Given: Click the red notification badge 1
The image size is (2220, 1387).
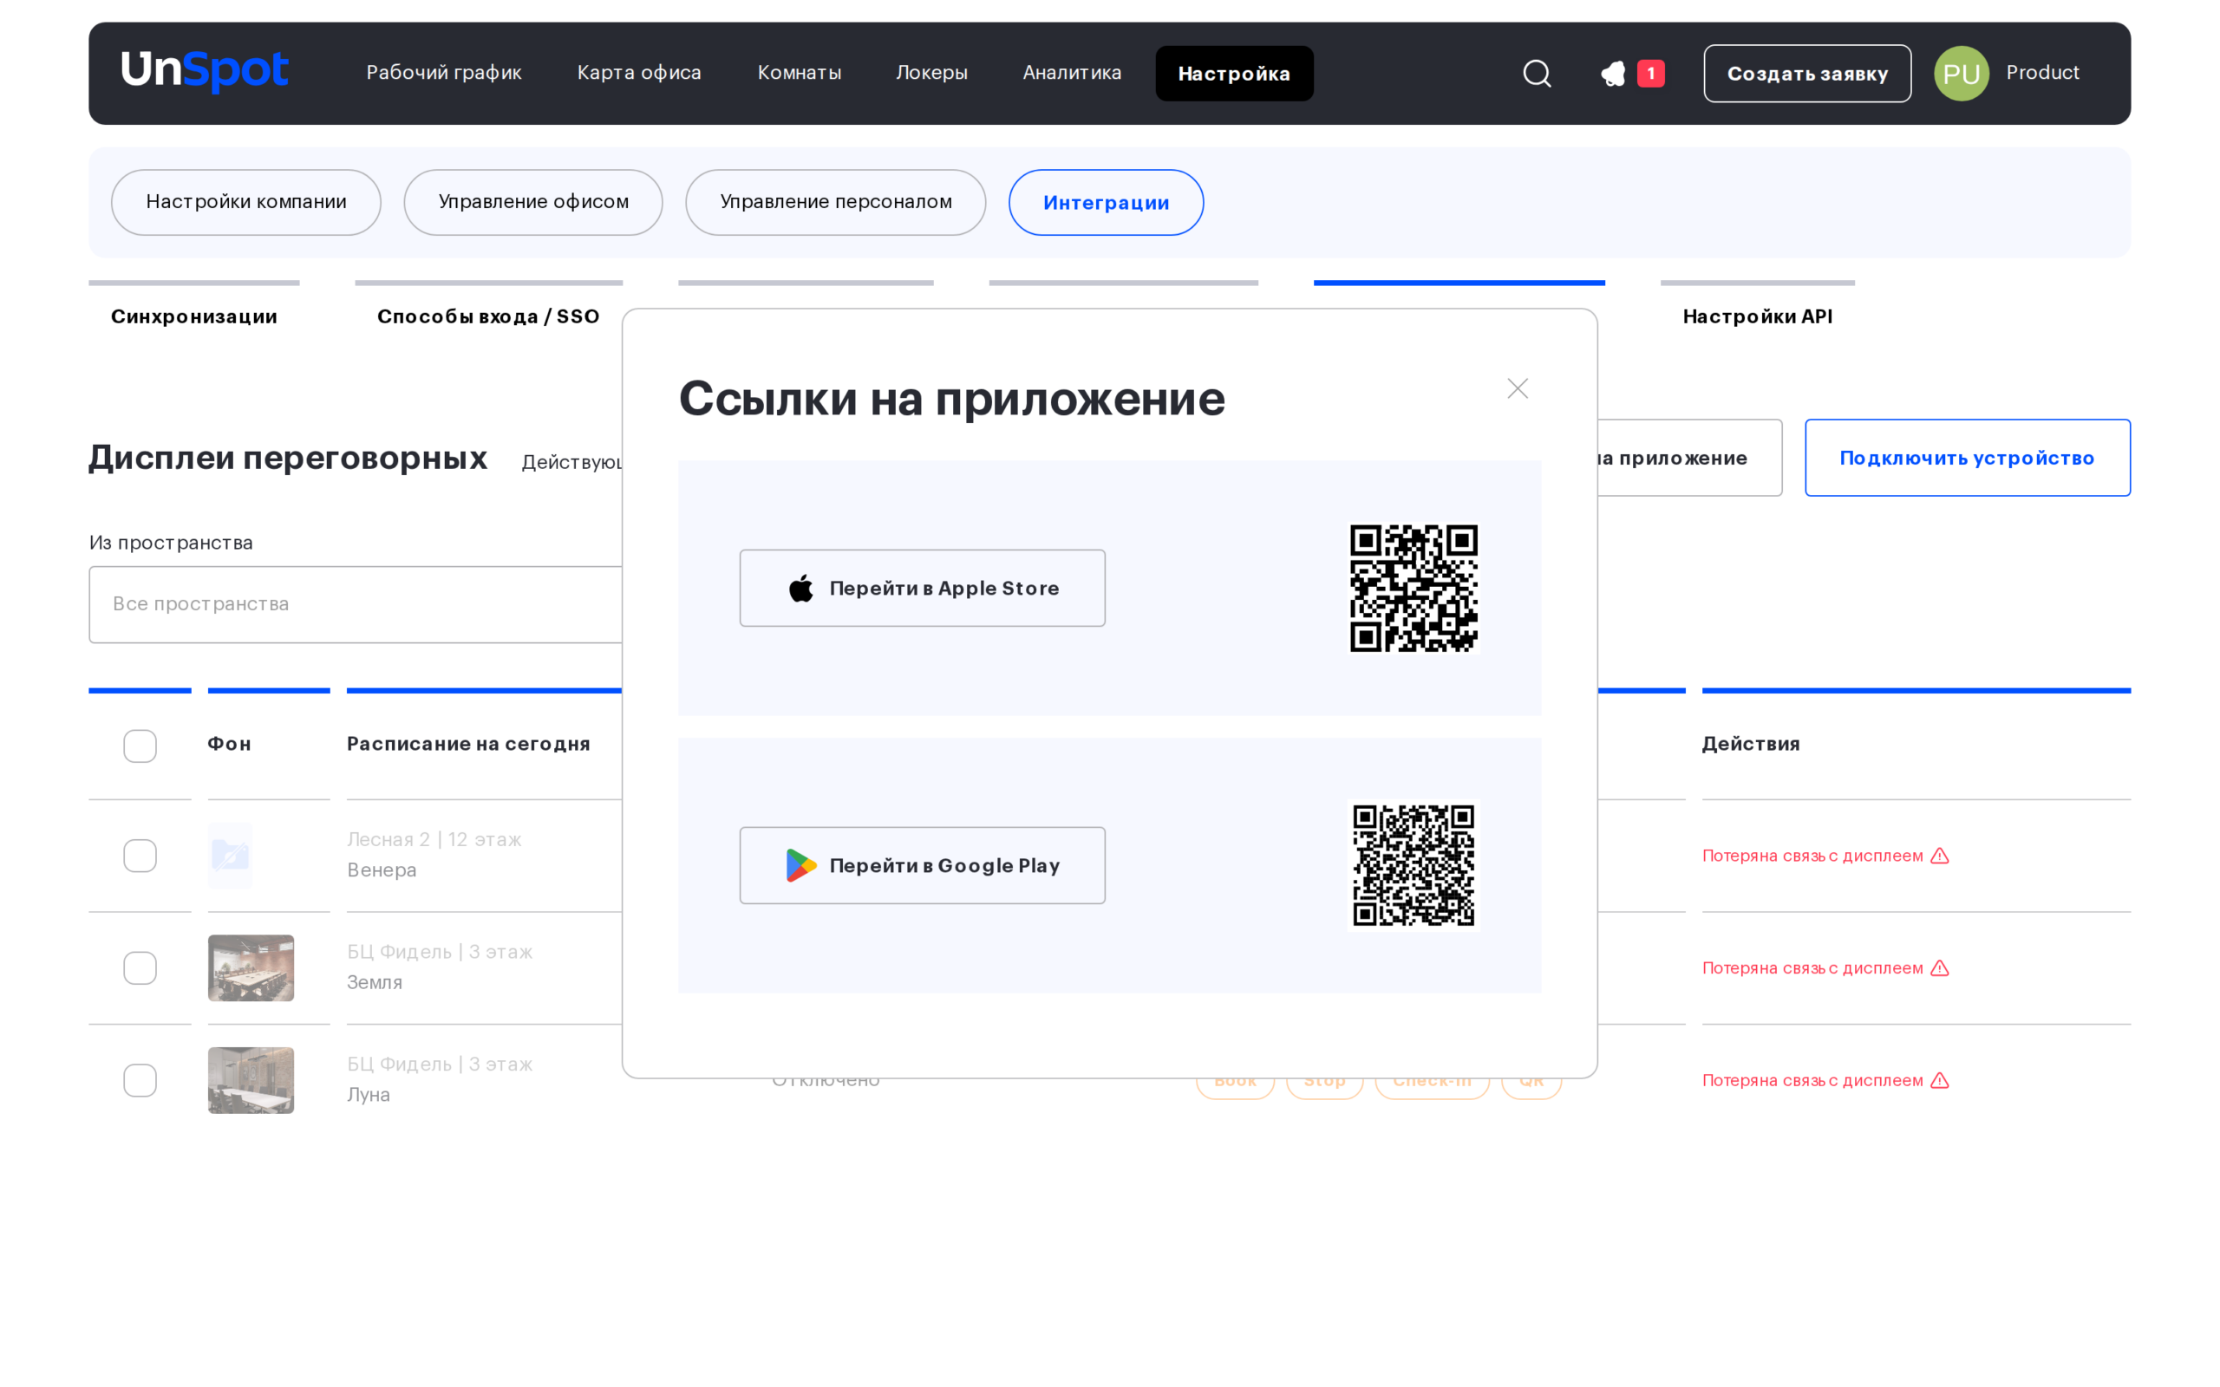Looking at the screenshot, I should [1650, 74].
